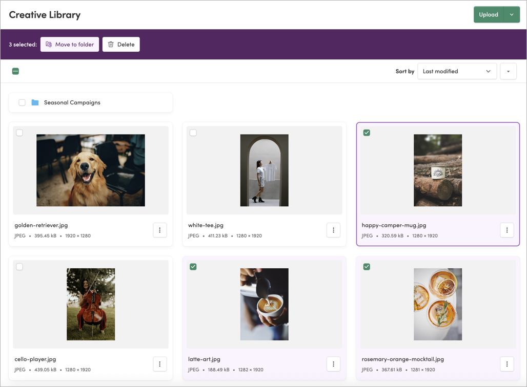Screen dimensions: 527x387
Task: Toggle the sort direction arrow button
Action: (x=508, y=71)
